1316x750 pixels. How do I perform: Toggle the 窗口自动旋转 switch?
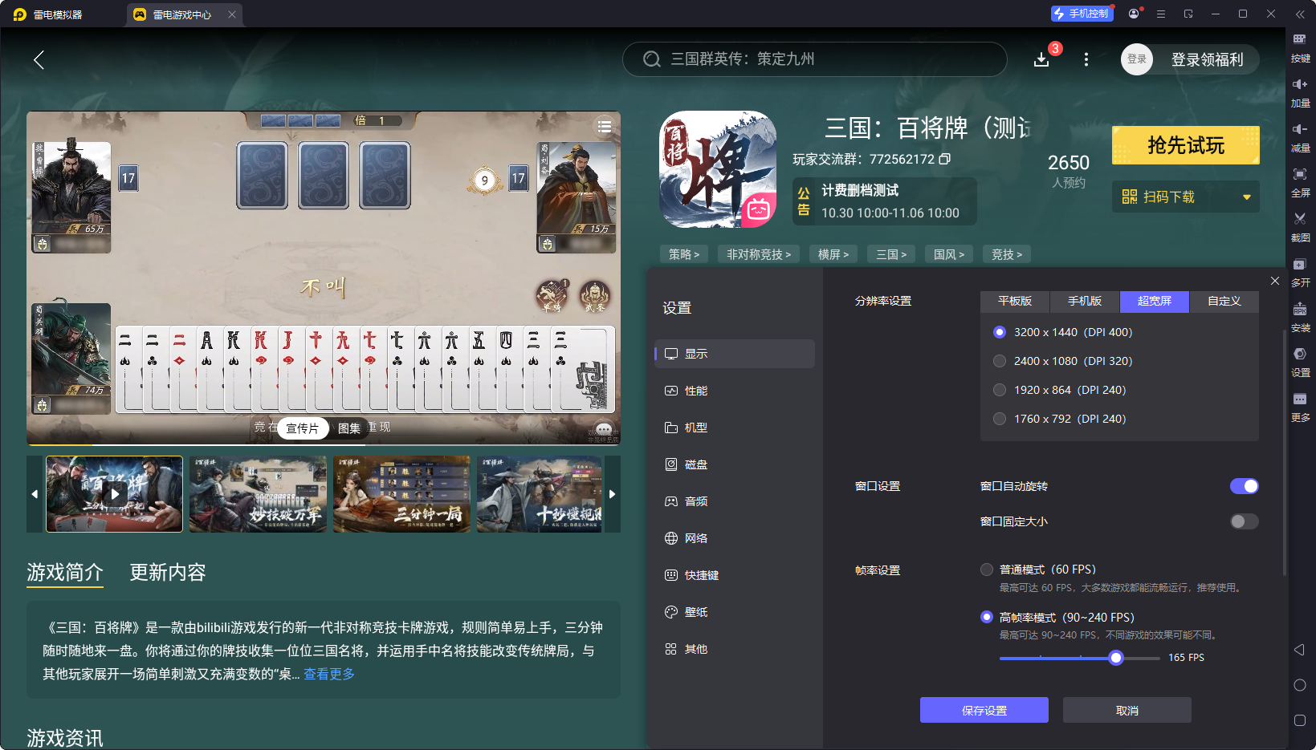click(1245, 486)
